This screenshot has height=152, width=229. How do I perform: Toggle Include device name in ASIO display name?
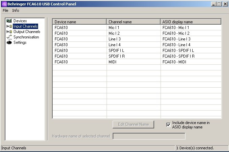pyautogui.click(x=168, y=125)
